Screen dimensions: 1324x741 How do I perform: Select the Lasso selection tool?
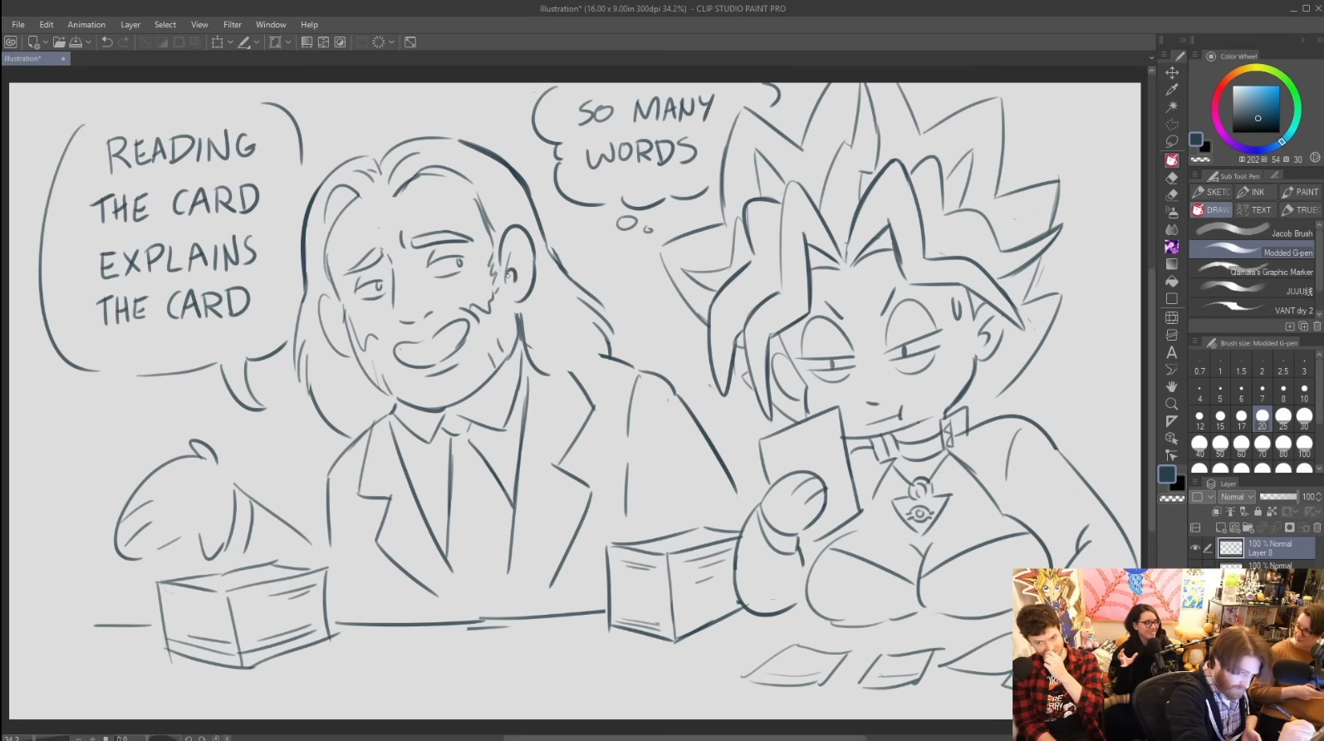(1172, 141)
